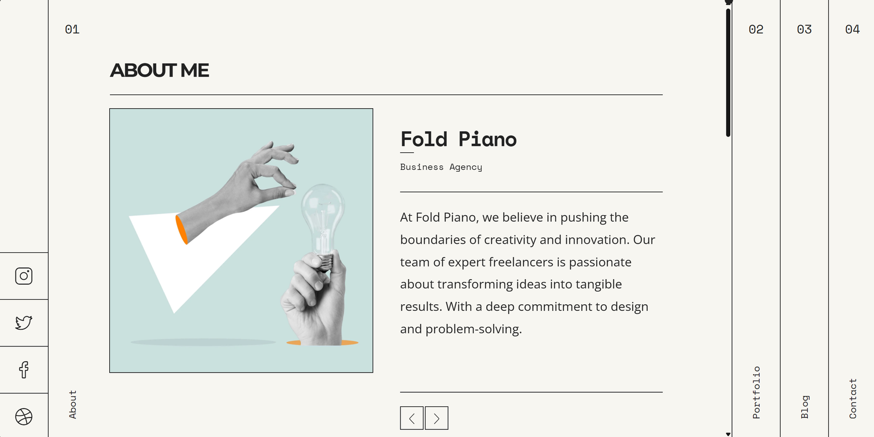Screen dimensions: 874x437
Task: Select the About vertical label
Action: [x=73, y=404]
